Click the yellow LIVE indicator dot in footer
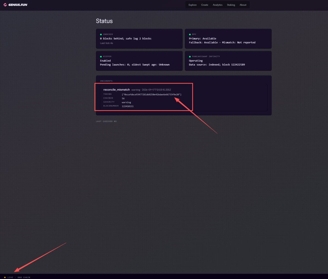Screen dimensions: 328x279 coord(5,277)
